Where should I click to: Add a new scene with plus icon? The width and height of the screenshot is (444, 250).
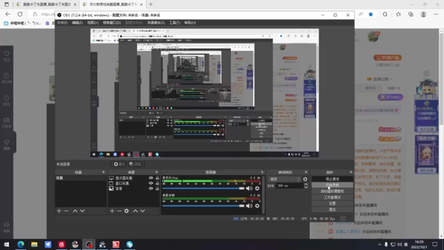pyautogui.click(x=59, y=211)
